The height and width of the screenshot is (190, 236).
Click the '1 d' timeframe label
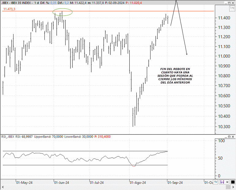36,3
